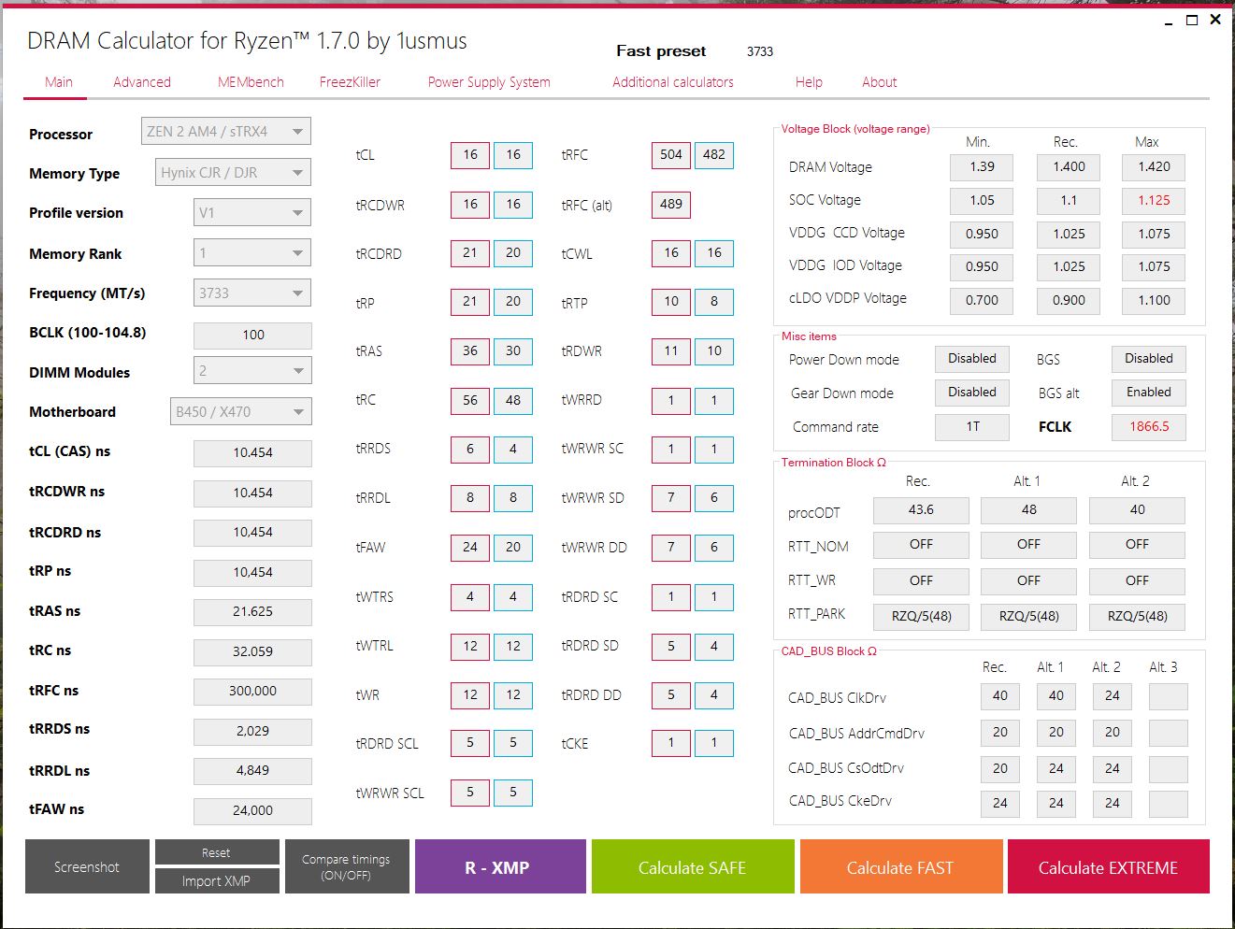Click the R - XMP button

pyautogui.click(x=500, y=866)
